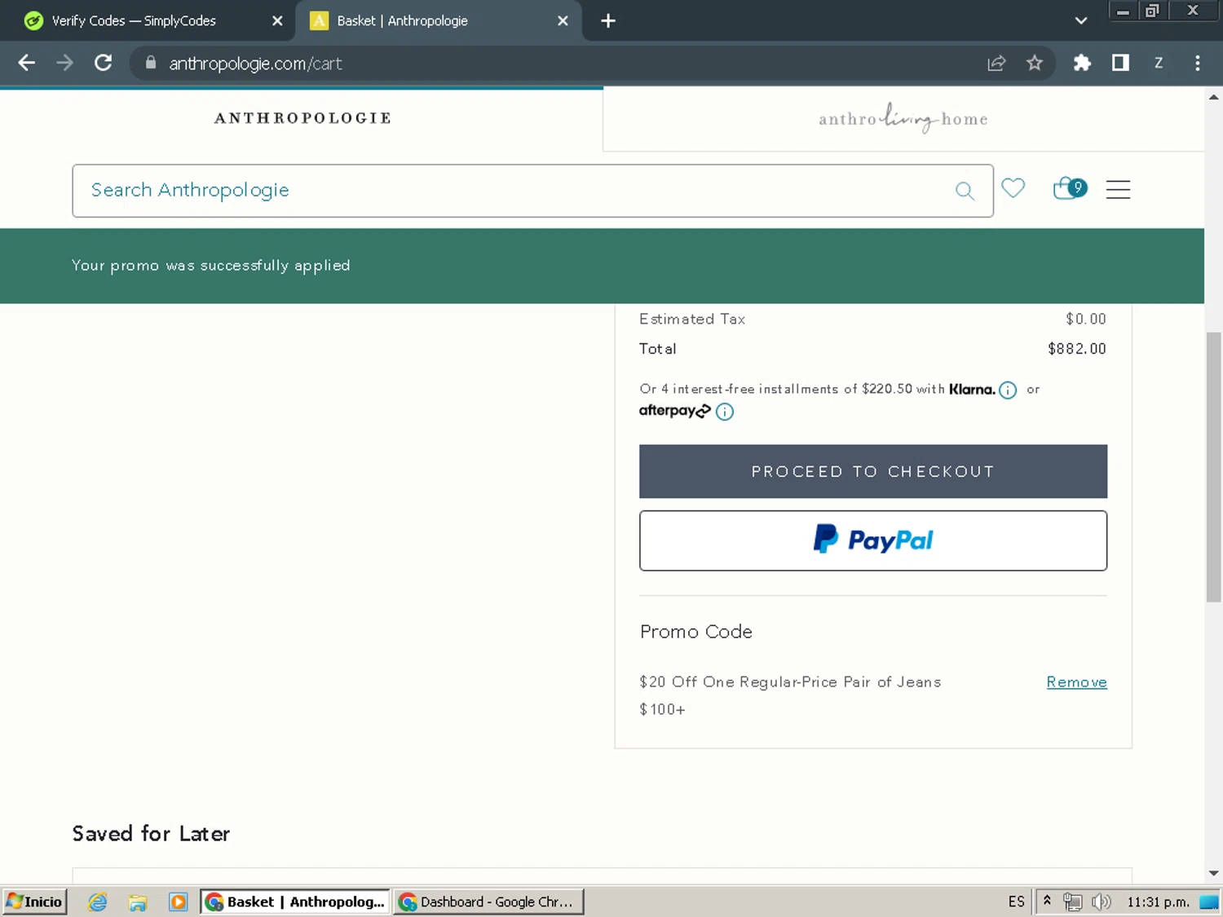The image size is (1223, 917).
Task: Show hidden system tray icons
Action: 1047,901
